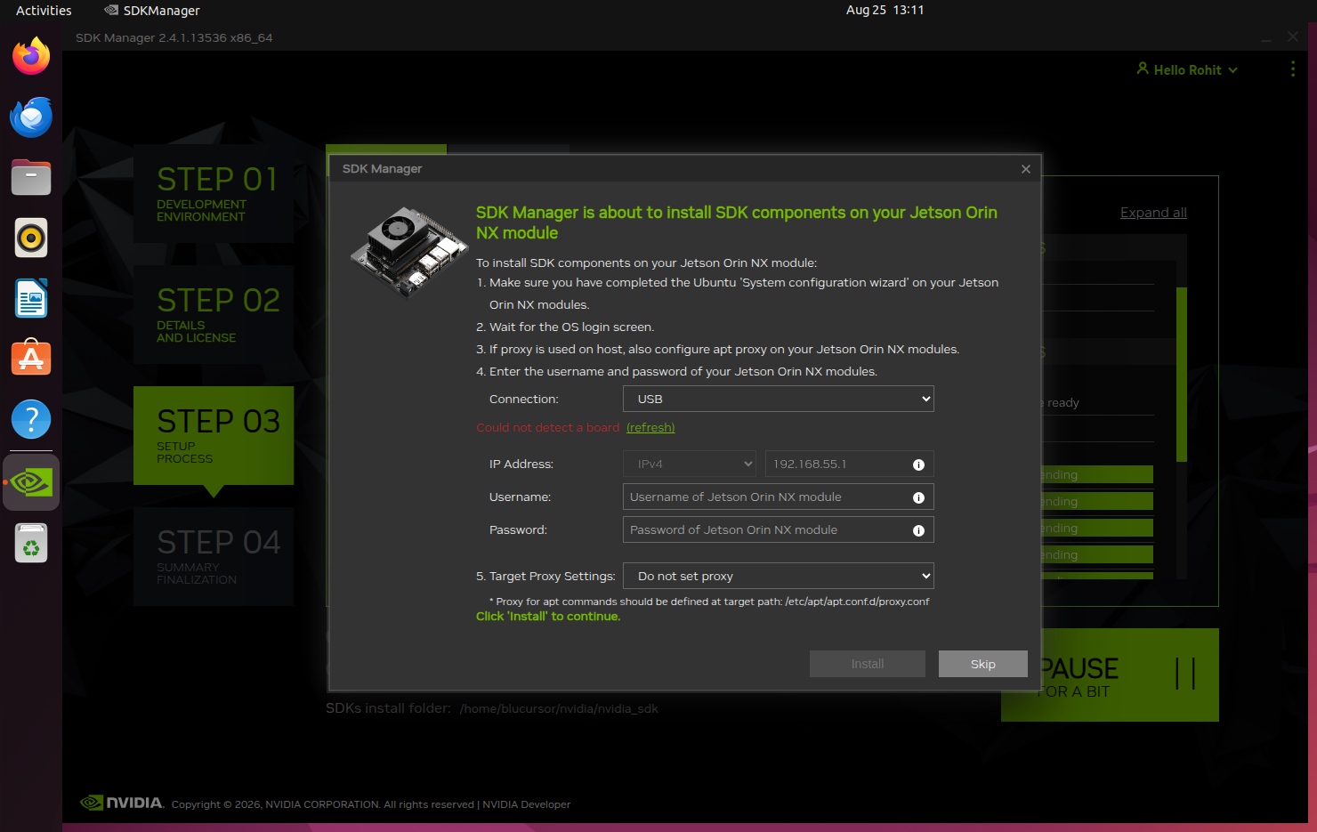Select STEP 01 Development Environment
The height and width of the screenshot is (832, 1317).
click(x=214, y=193)
